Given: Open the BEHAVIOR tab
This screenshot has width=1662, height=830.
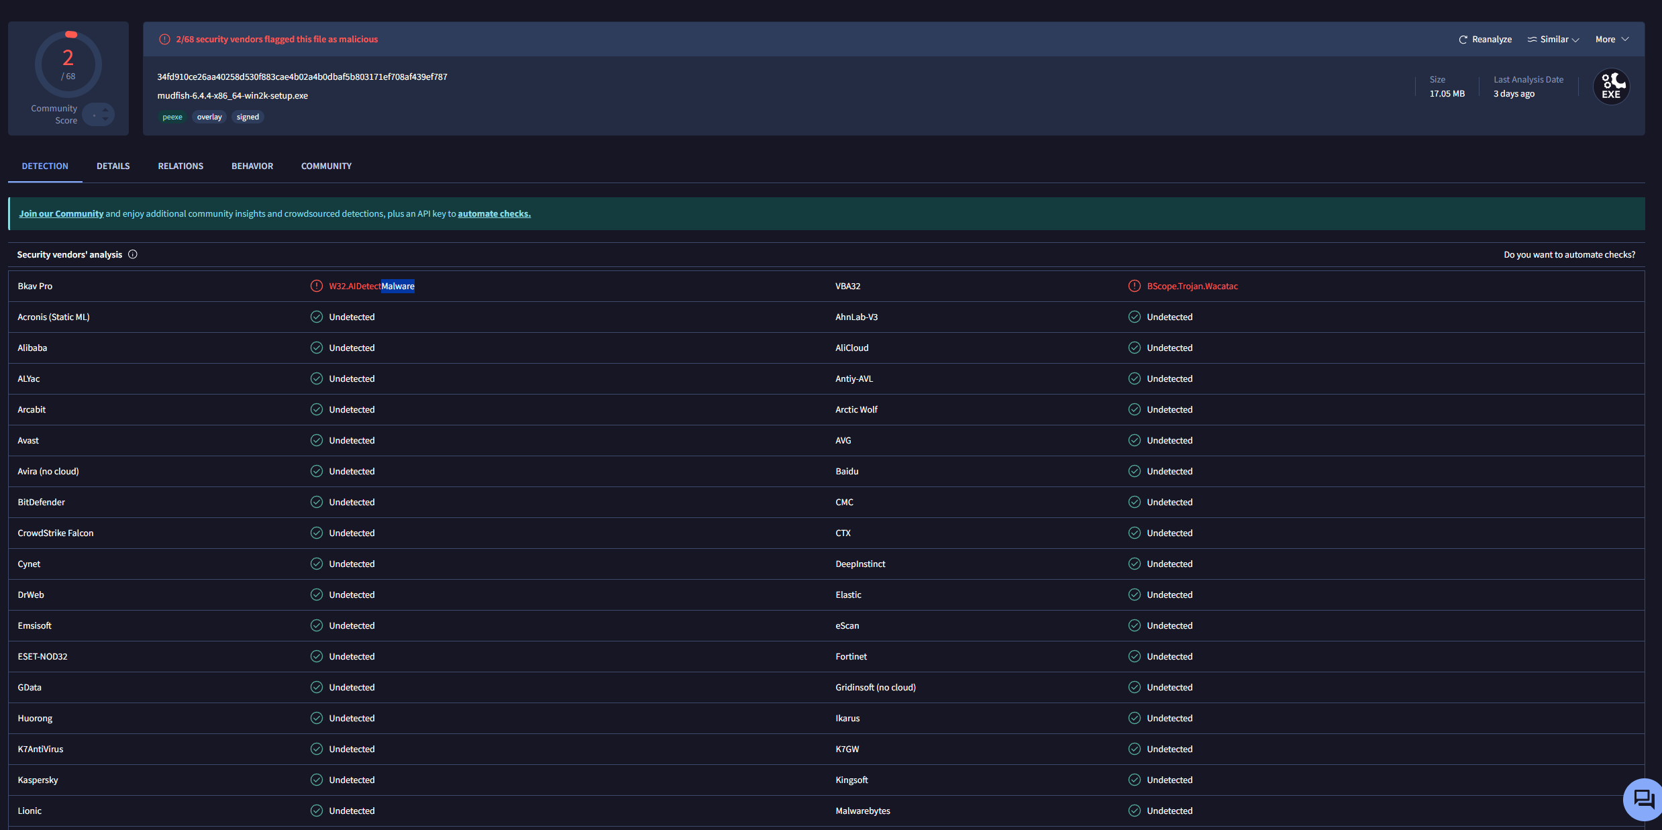Looking at the screenshot, I should click(x=252, y=166).
